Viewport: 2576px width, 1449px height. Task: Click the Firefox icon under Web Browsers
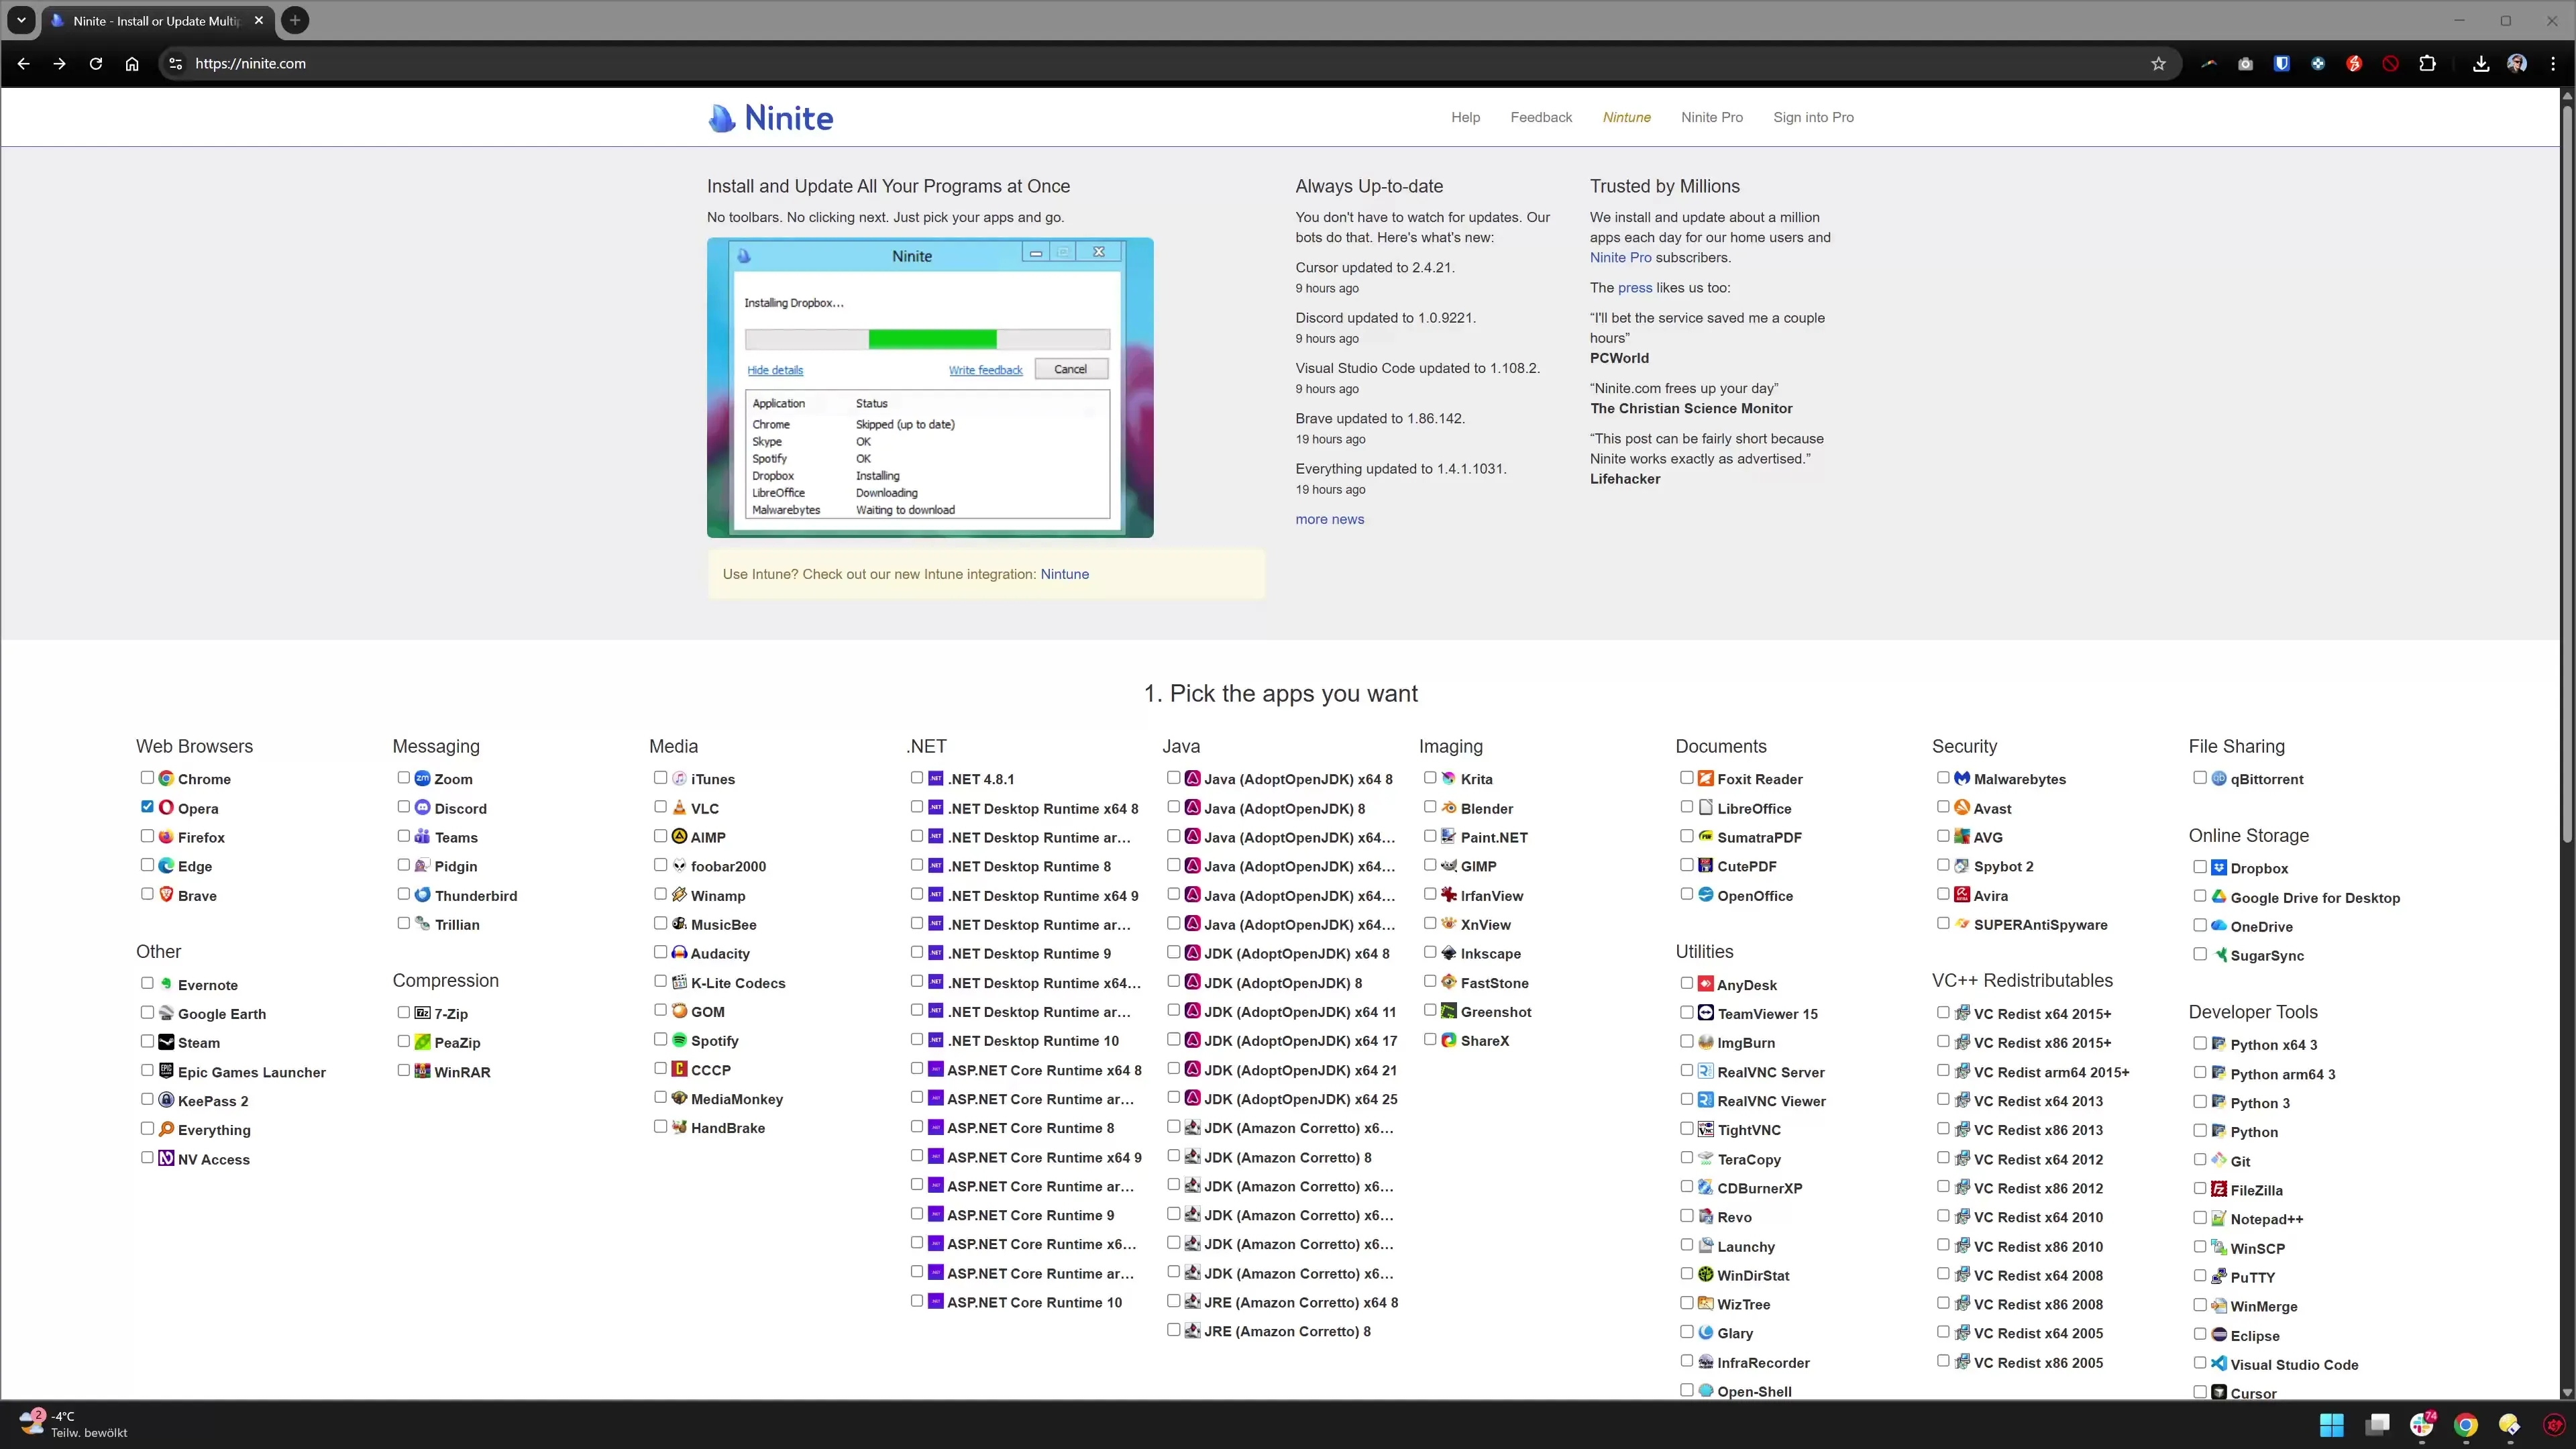165,837
